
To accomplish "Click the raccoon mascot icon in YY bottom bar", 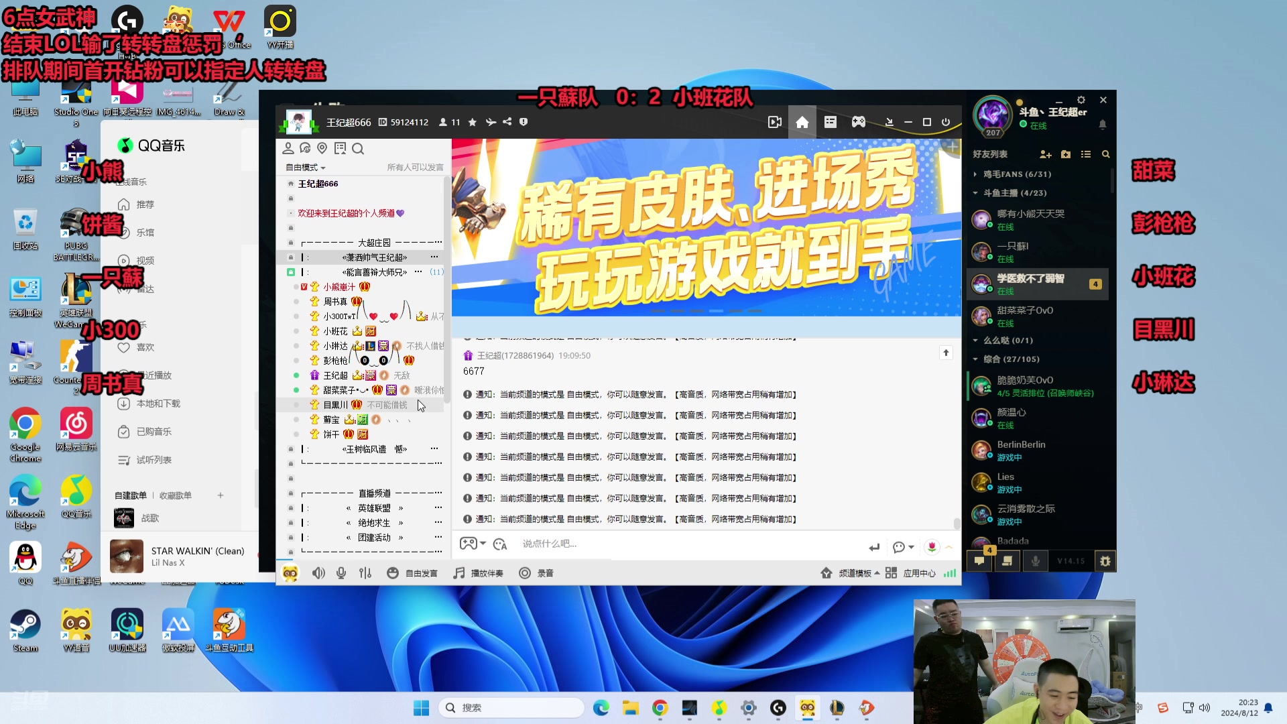I will click(290, 573).
